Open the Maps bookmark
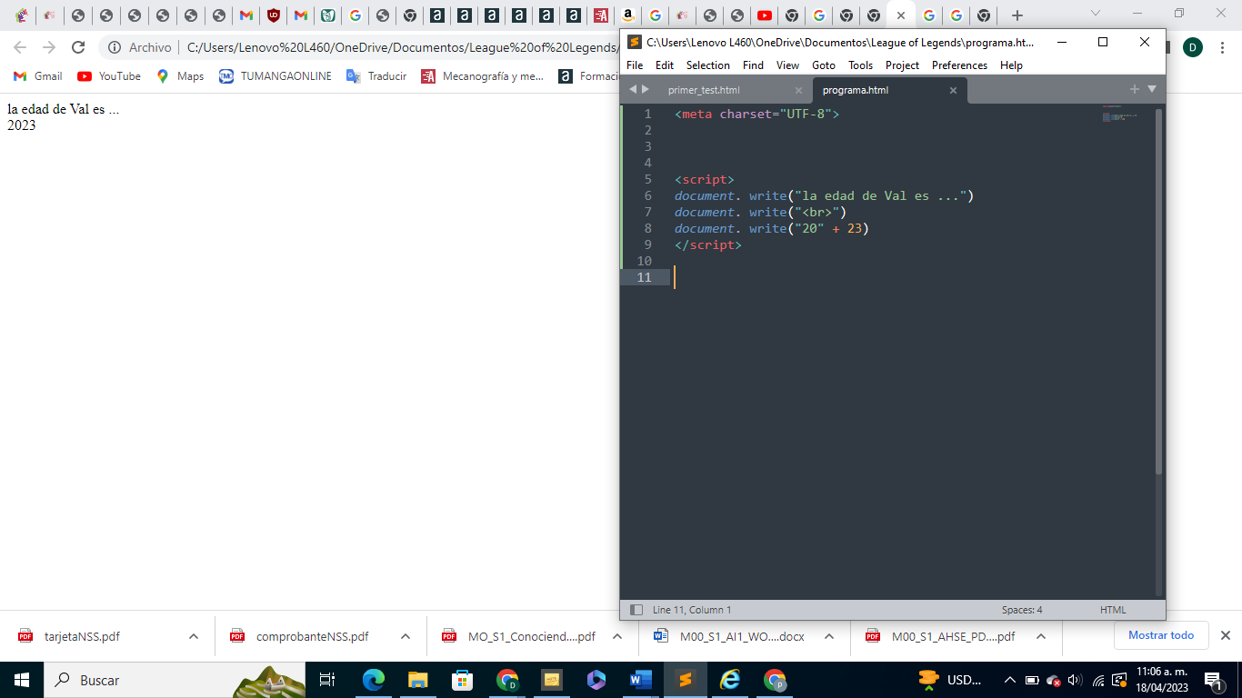Screen dimensions: 1242x698 tap(180, 76)
